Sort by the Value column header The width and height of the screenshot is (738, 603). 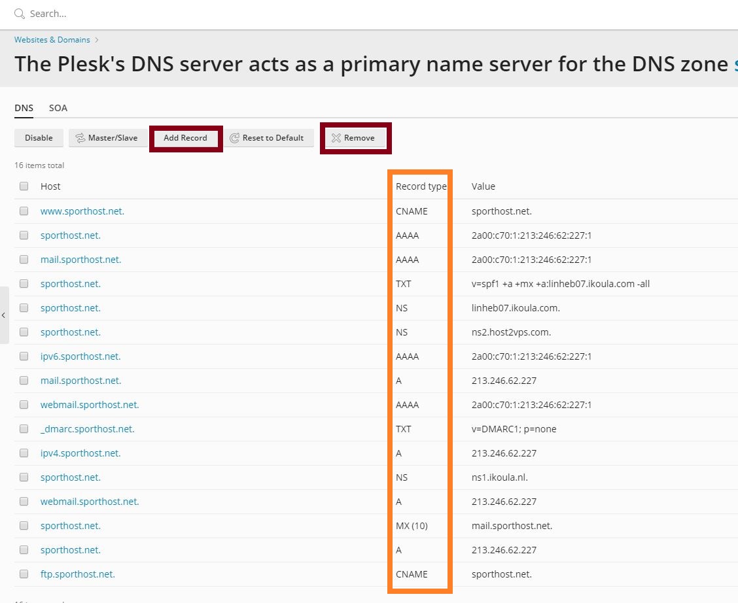coord(483,186)
